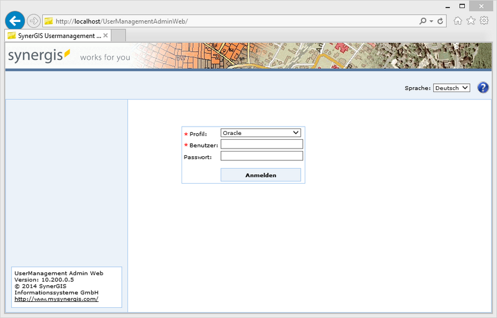The height and width of the screenshot is (318, 497).
Task: Focus the Passwort input field
Action: point(261,156)
